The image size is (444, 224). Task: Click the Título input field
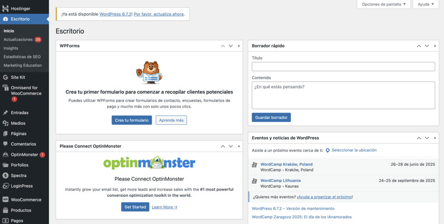pos(343,66)
